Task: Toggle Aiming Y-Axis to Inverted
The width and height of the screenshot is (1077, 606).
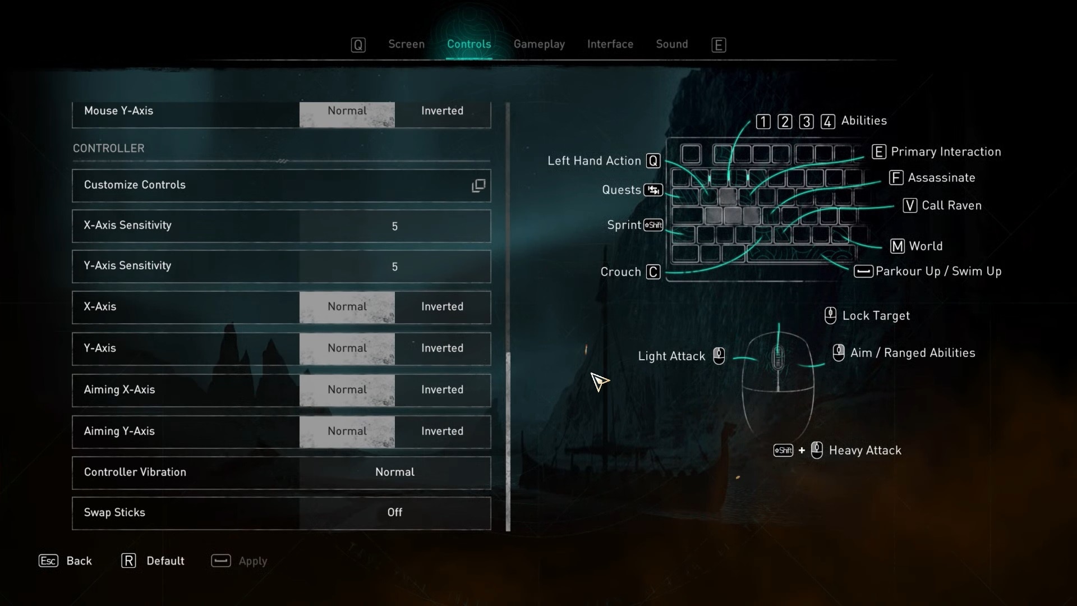Action: (443, 430)
